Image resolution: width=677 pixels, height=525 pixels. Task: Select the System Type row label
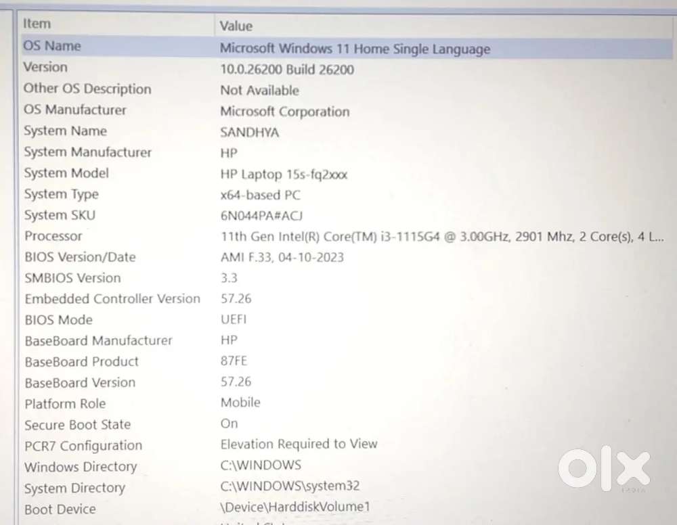[x=62, y=194]
